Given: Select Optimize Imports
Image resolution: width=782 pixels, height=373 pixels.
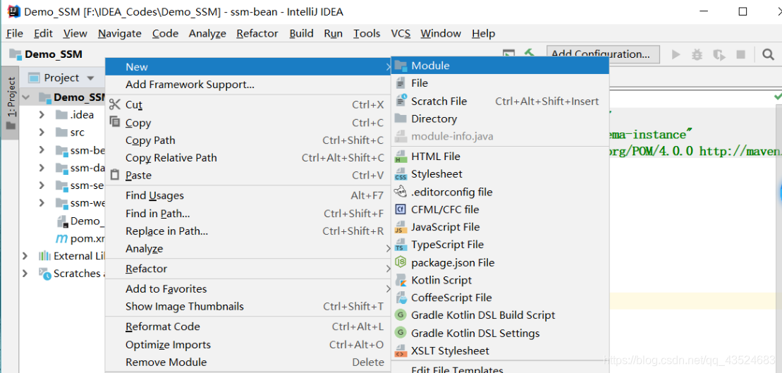Looking at the screenshot, I should click(x=248, y=345).
